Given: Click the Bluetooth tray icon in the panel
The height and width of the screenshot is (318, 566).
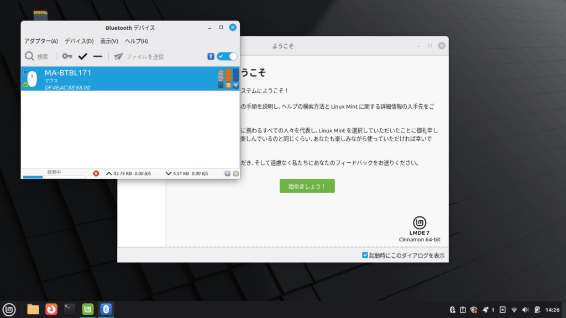Looking at the screenshot, I should click(x=452, y=310).
